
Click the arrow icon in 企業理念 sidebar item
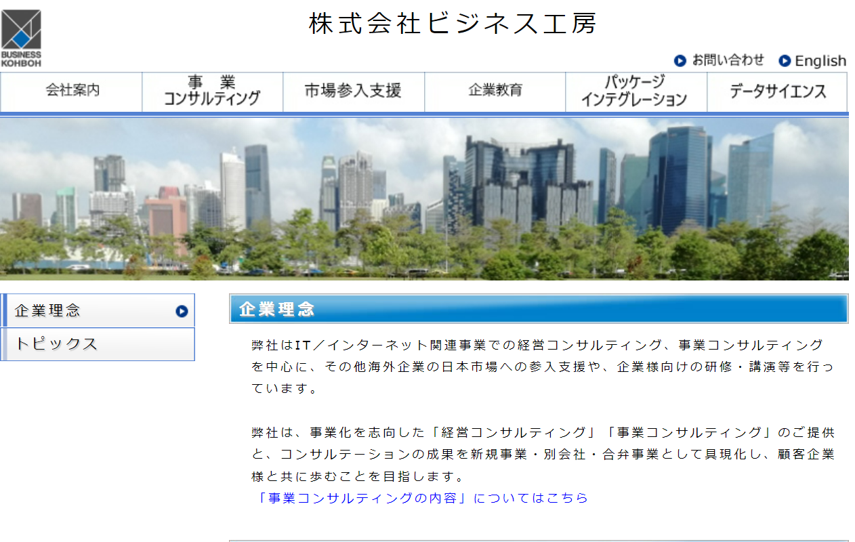coord(182,311)
